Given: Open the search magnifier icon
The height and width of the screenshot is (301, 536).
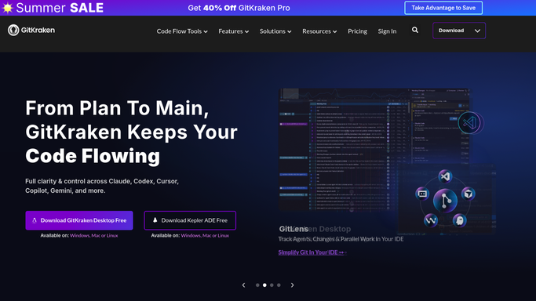Looking at the screenshot, I should (415, 30).
